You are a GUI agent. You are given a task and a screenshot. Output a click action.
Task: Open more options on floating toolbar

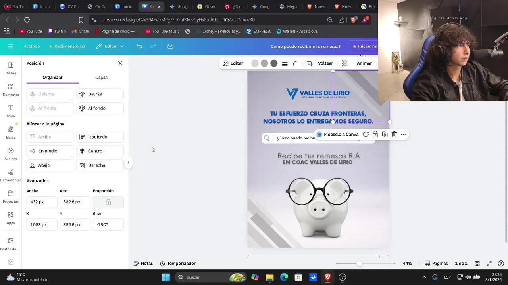tap(404, 135)
